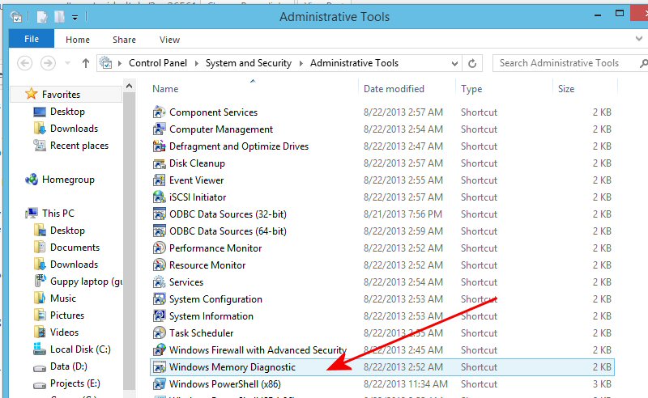Select Desktop under This PC
Screen dimensions: 648x398
click(67, 231)
